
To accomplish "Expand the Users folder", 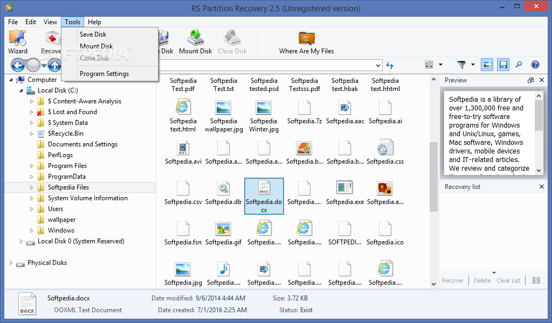I will (x=31, y=209).
